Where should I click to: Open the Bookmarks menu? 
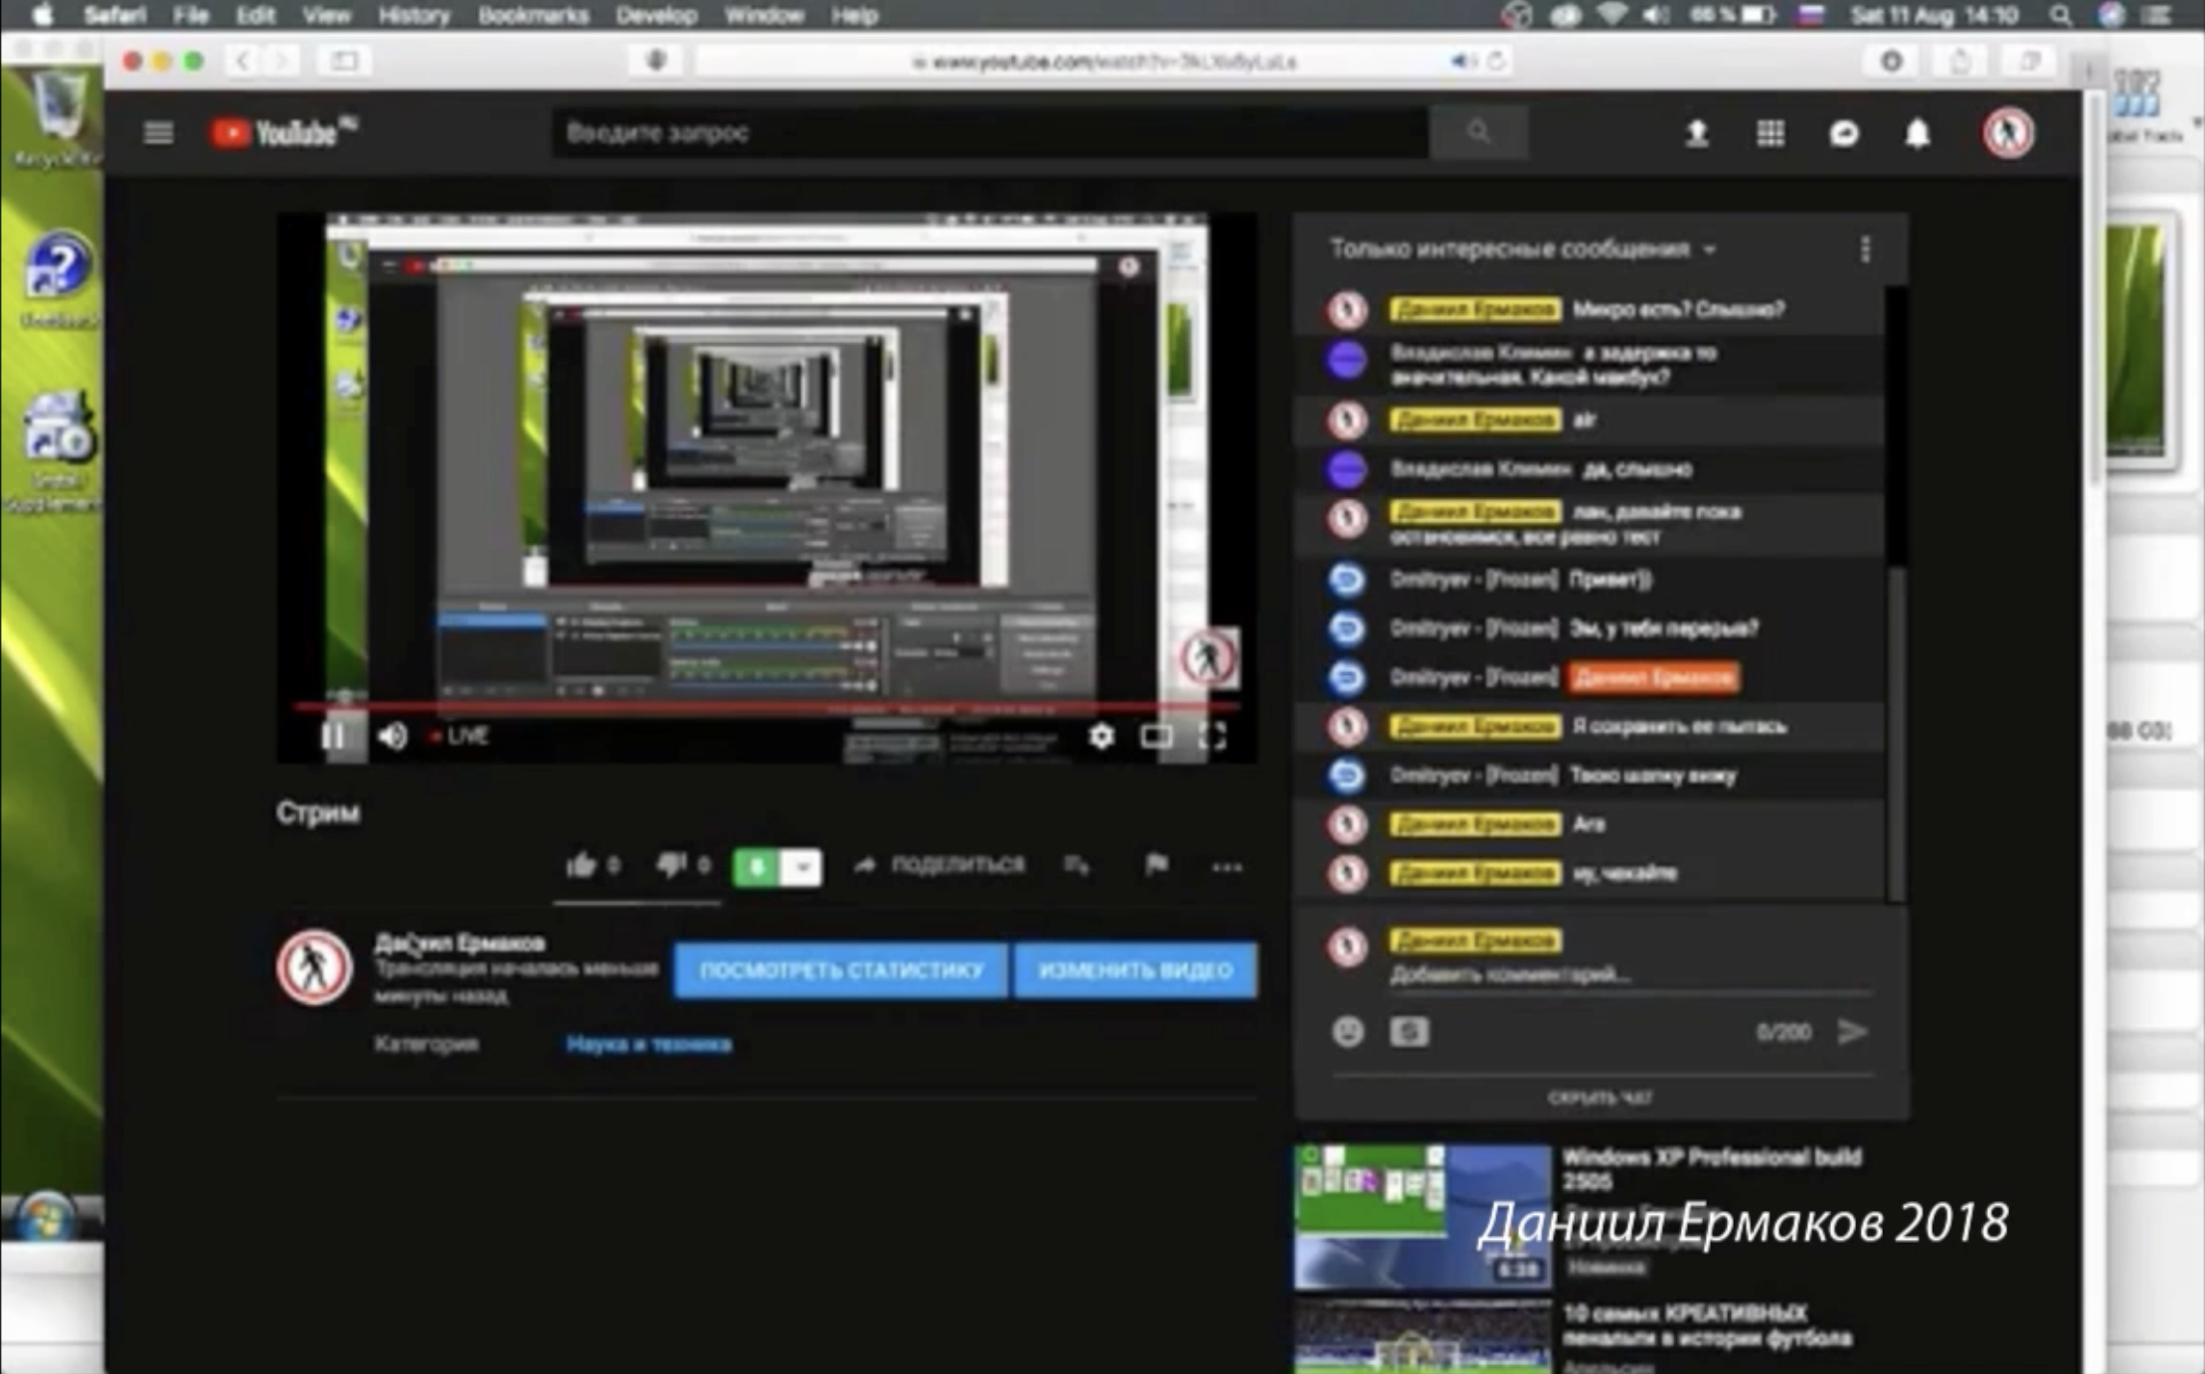(x=533, y=15)
